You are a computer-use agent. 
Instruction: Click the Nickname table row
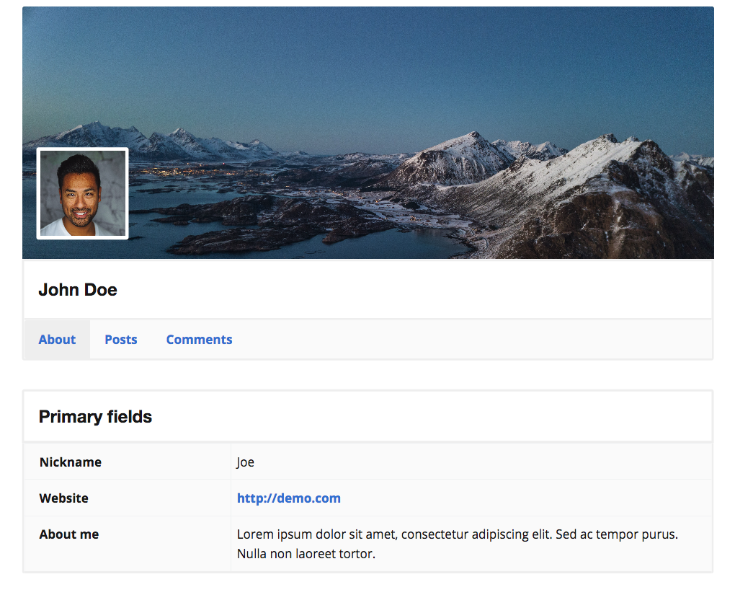click(x=368, y=462)
